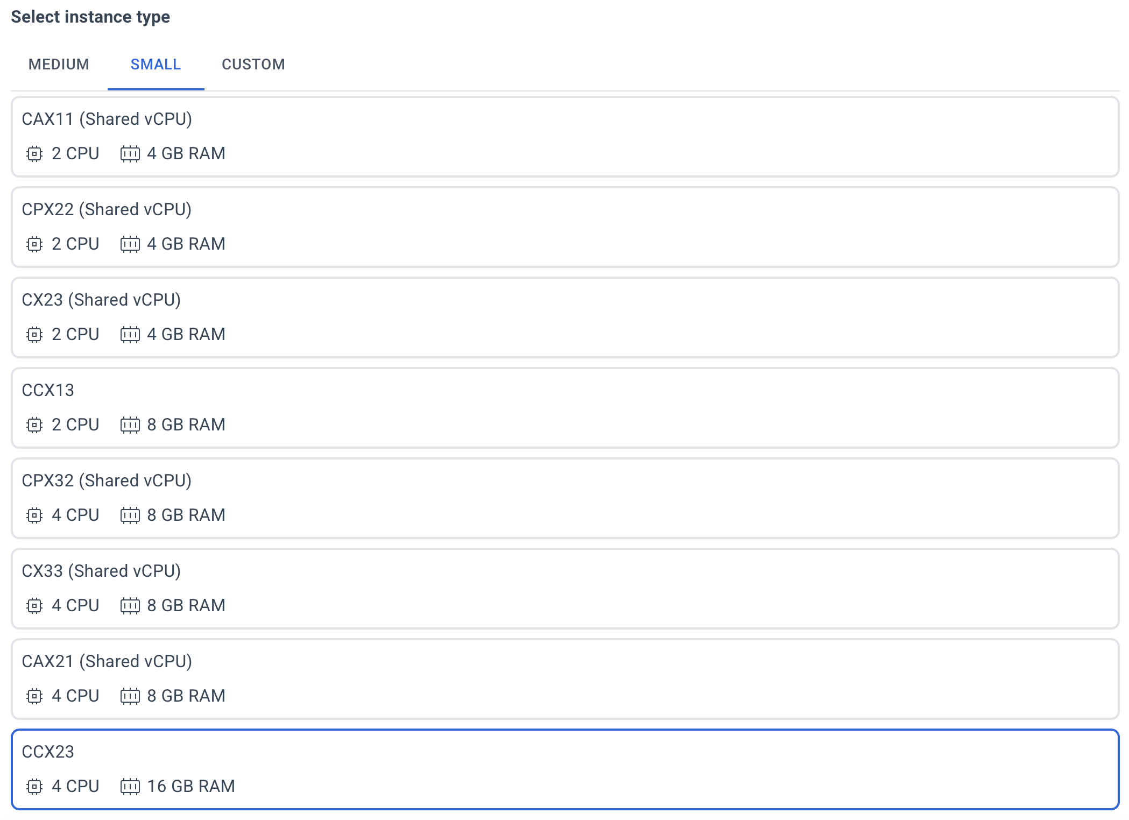The width and height of the screenshot is (1129, 820).
Task: Select the CCX13 instance type
Action: (565, 408)
